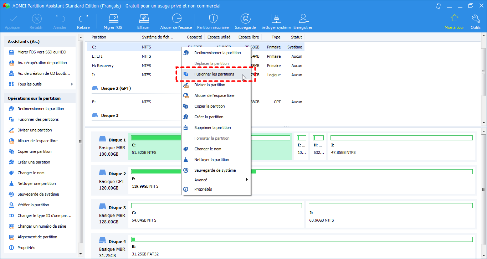The height and width of the screenshot is (259, 487).
Task: Click the Mise à Jour icon
Action: coord(454,22)
